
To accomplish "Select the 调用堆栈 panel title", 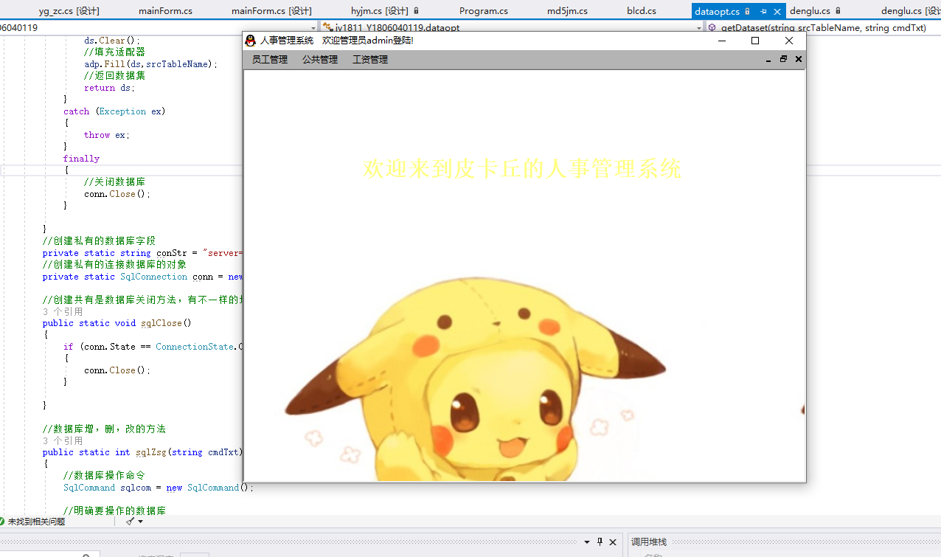I will (649, 542).
